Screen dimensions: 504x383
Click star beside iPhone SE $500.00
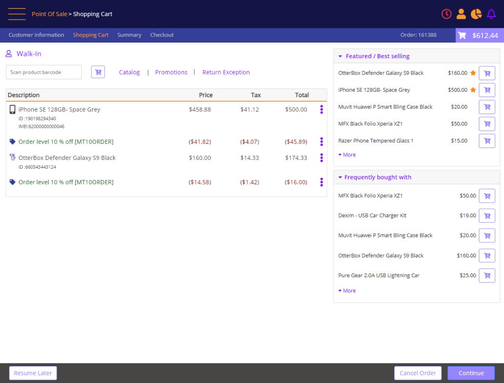tap(473, 90)
